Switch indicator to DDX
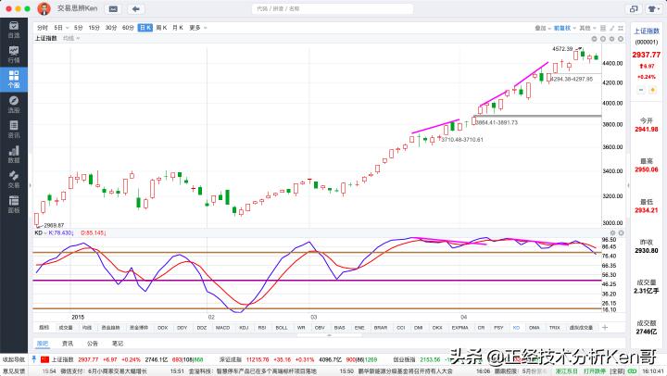Screen dimensions: 667x376 162,328
